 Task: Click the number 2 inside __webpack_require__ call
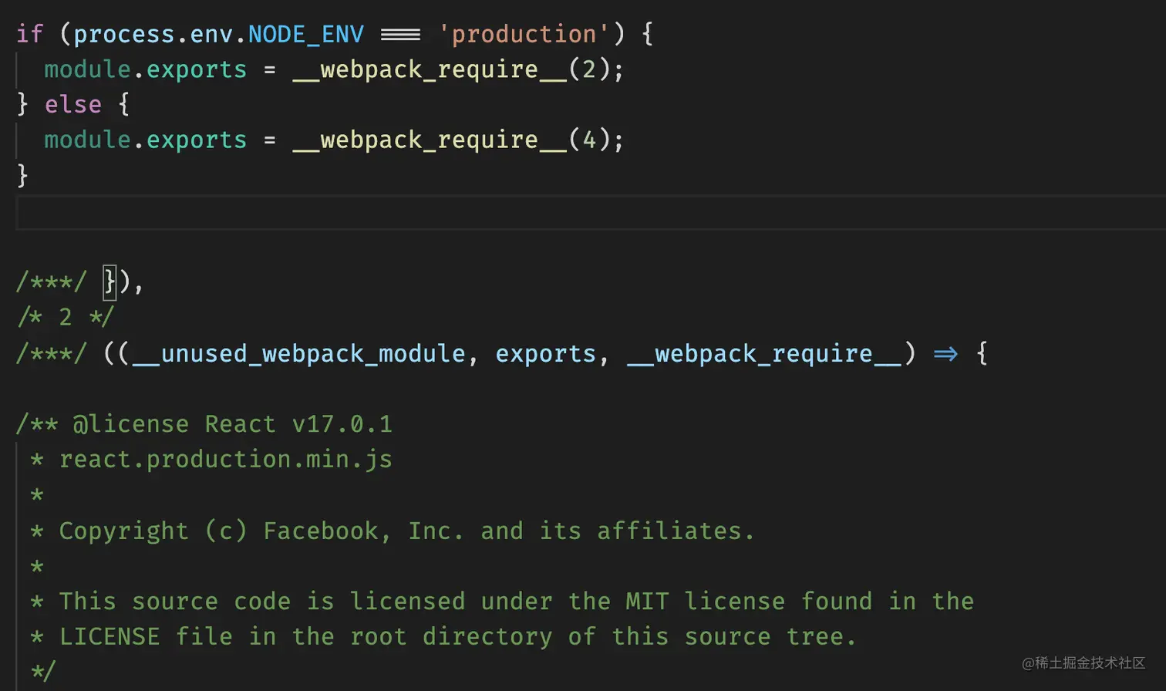pos(589,69)
